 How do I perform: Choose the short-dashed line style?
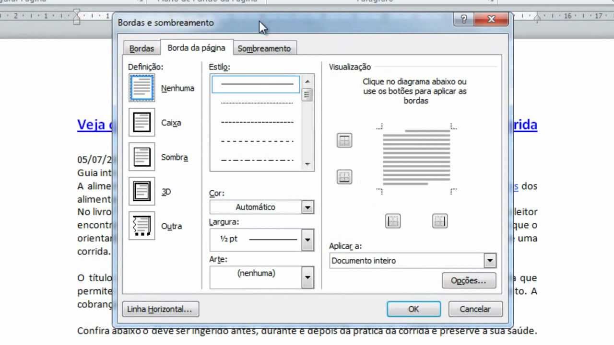click(257, 122)
